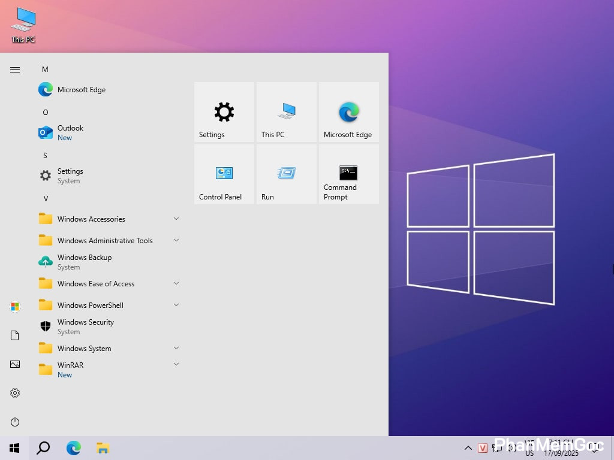
Task: Open the This PC tile
Action: click(x=286, y=113)
